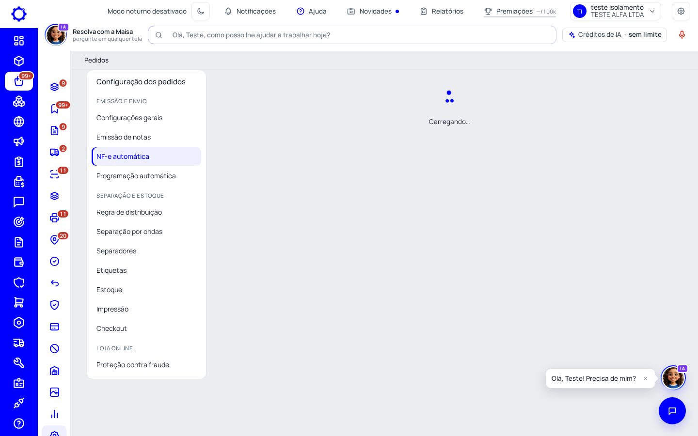This screenshot has width=698, height=436.
Task: Open Estoque settings
Action: click(146, 290)
